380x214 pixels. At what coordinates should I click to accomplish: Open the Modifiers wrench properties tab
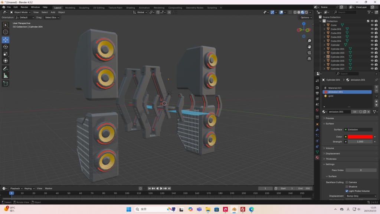[317, 130]
